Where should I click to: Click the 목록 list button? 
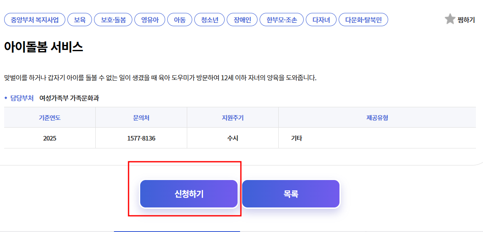click(291, 194)
